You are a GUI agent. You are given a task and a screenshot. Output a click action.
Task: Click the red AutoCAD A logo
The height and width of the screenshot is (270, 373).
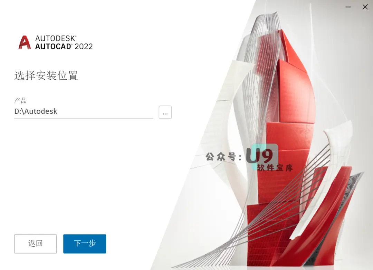pyautogui.click(x=25, y=42)
